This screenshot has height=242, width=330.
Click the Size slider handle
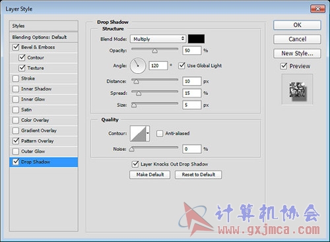134,106
